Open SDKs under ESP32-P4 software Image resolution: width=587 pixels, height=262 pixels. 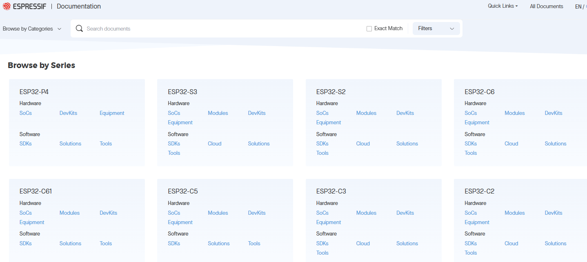(x=25, y=143)
